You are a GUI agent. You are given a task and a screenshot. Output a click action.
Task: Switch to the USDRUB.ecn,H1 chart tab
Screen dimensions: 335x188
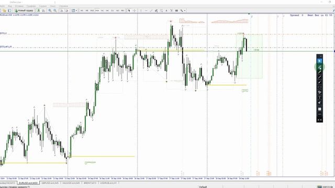[108, 183]
